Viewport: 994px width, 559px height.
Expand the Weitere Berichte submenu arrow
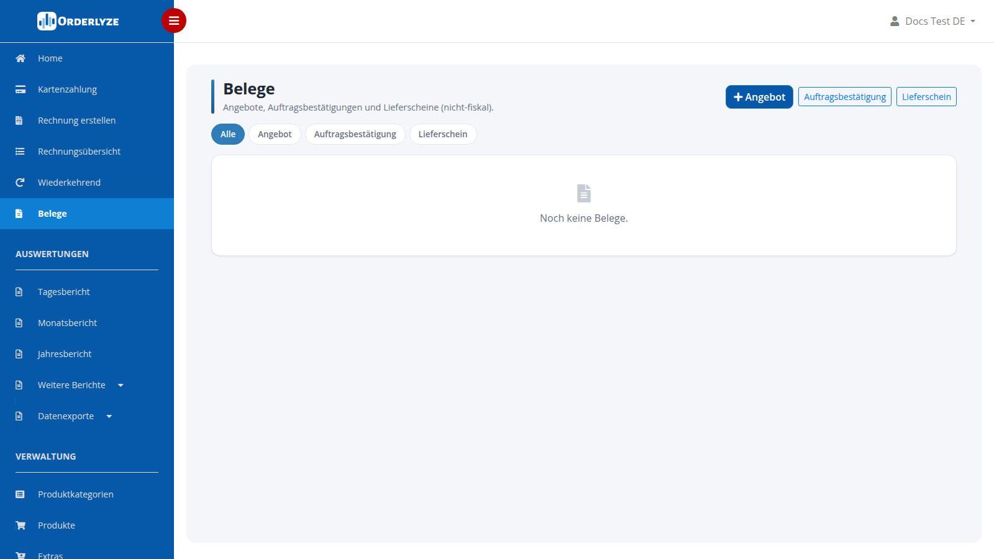pos(121,385)
